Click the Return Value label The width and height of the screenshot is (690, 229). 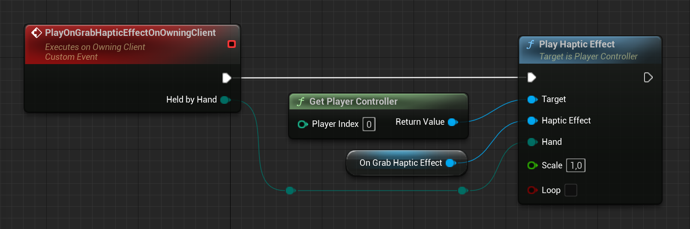point(420,122)
